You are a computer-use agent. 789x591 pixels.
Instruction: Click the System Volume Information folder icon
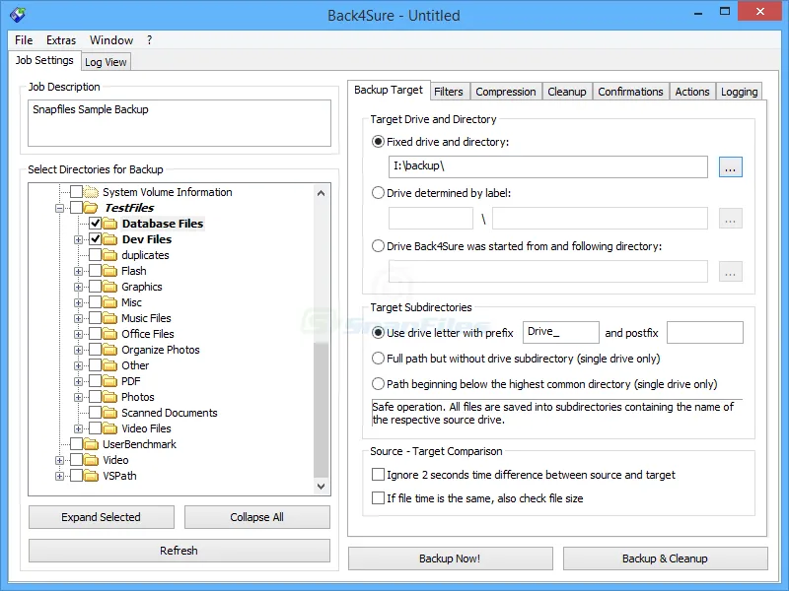(91, 192)
